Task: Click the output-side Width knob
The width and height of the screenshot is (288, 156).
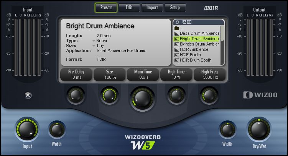Action: pyautogui.click(x=227, y=130)
